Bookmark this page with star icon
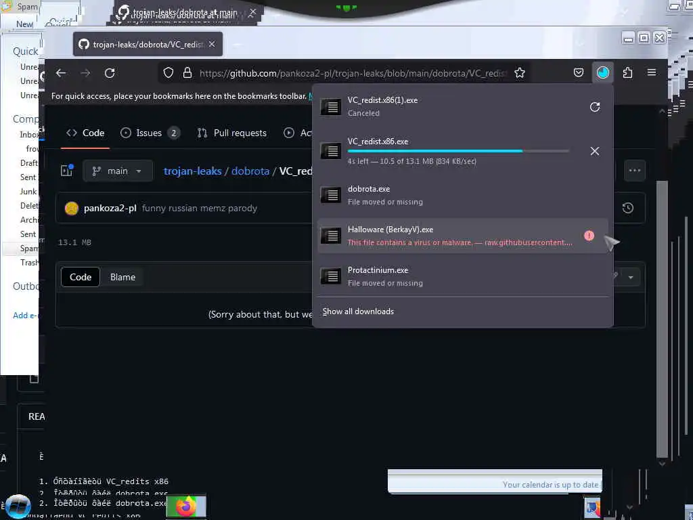This screenshot has height=520, width=693. tap(520, 73)
